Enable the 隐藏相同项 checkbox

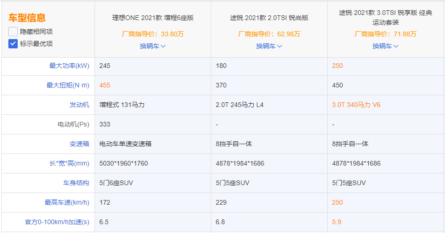(x=13, y=32)
